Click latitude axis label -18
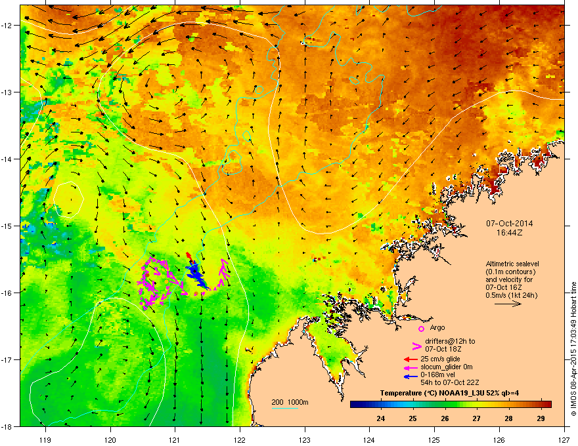 coord(7,426)
